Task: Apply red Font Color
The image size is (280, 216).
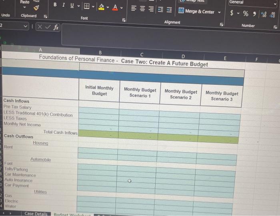Action: pyautogui.click(x=115, y=8)
